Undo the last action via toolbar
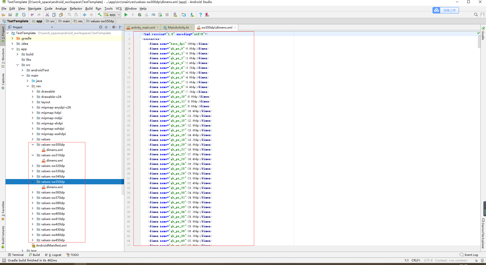Viewport: 486px width, 265px height. [x=32, y=15]
